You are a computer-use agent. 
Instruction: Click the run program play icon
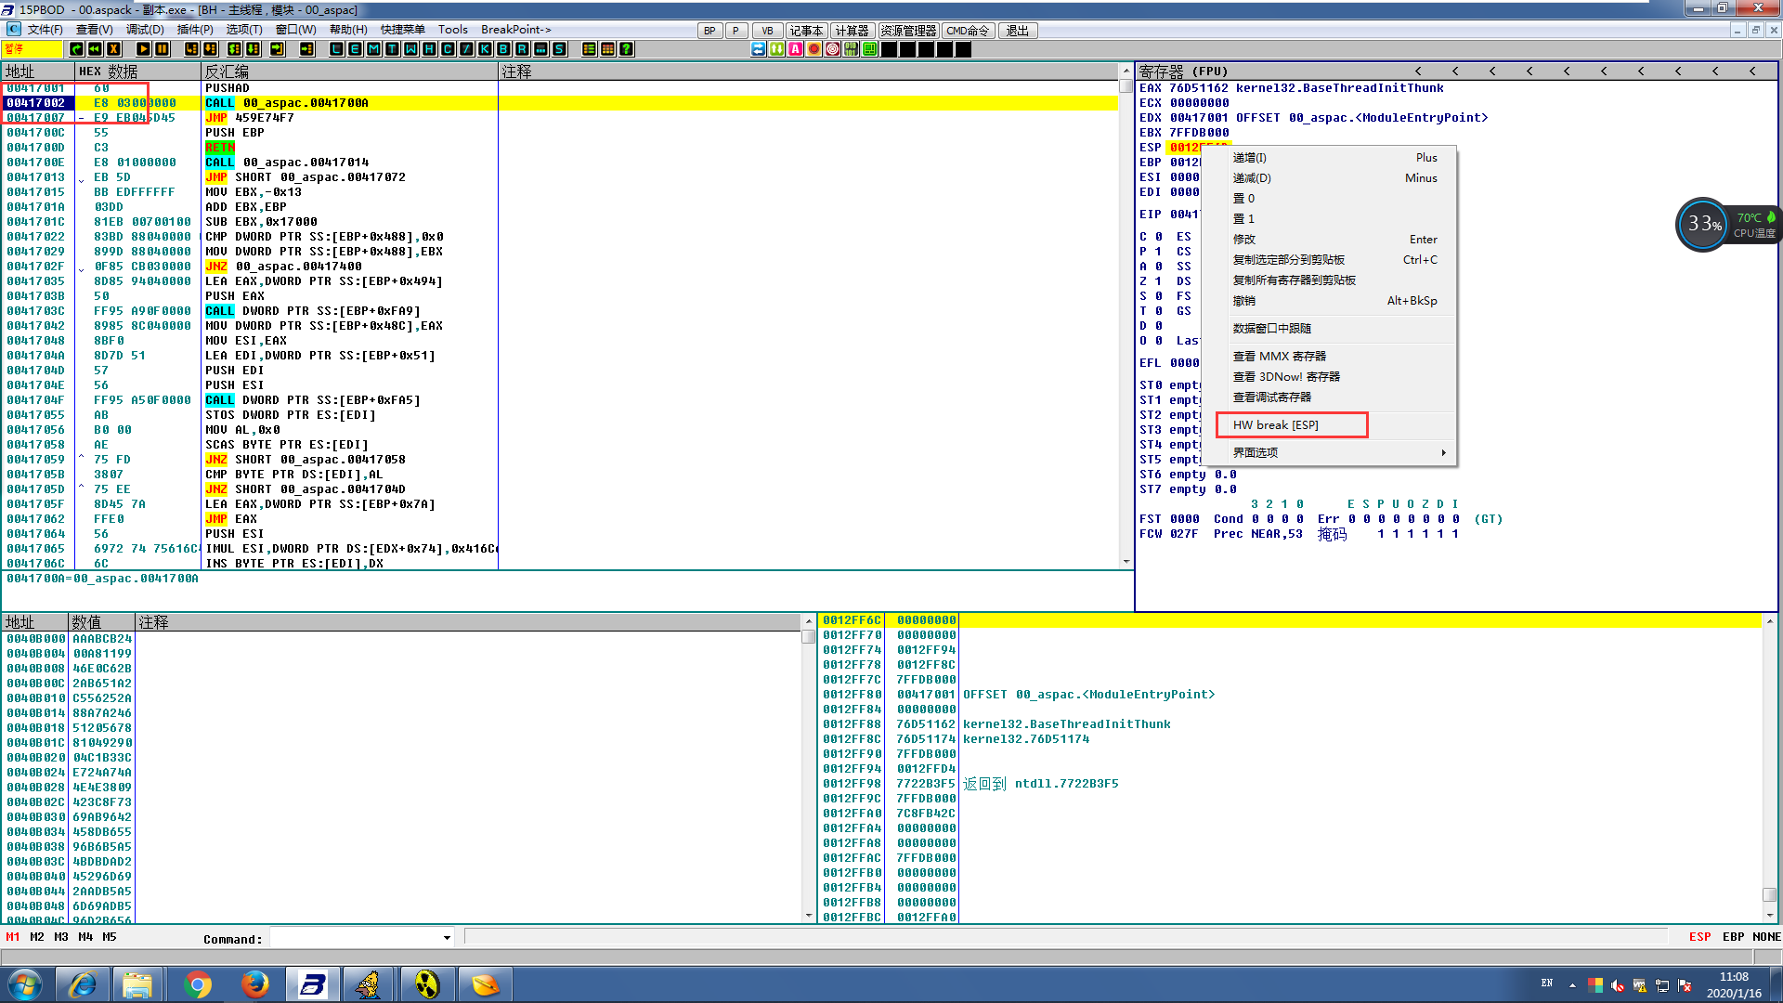click(143, 49)
